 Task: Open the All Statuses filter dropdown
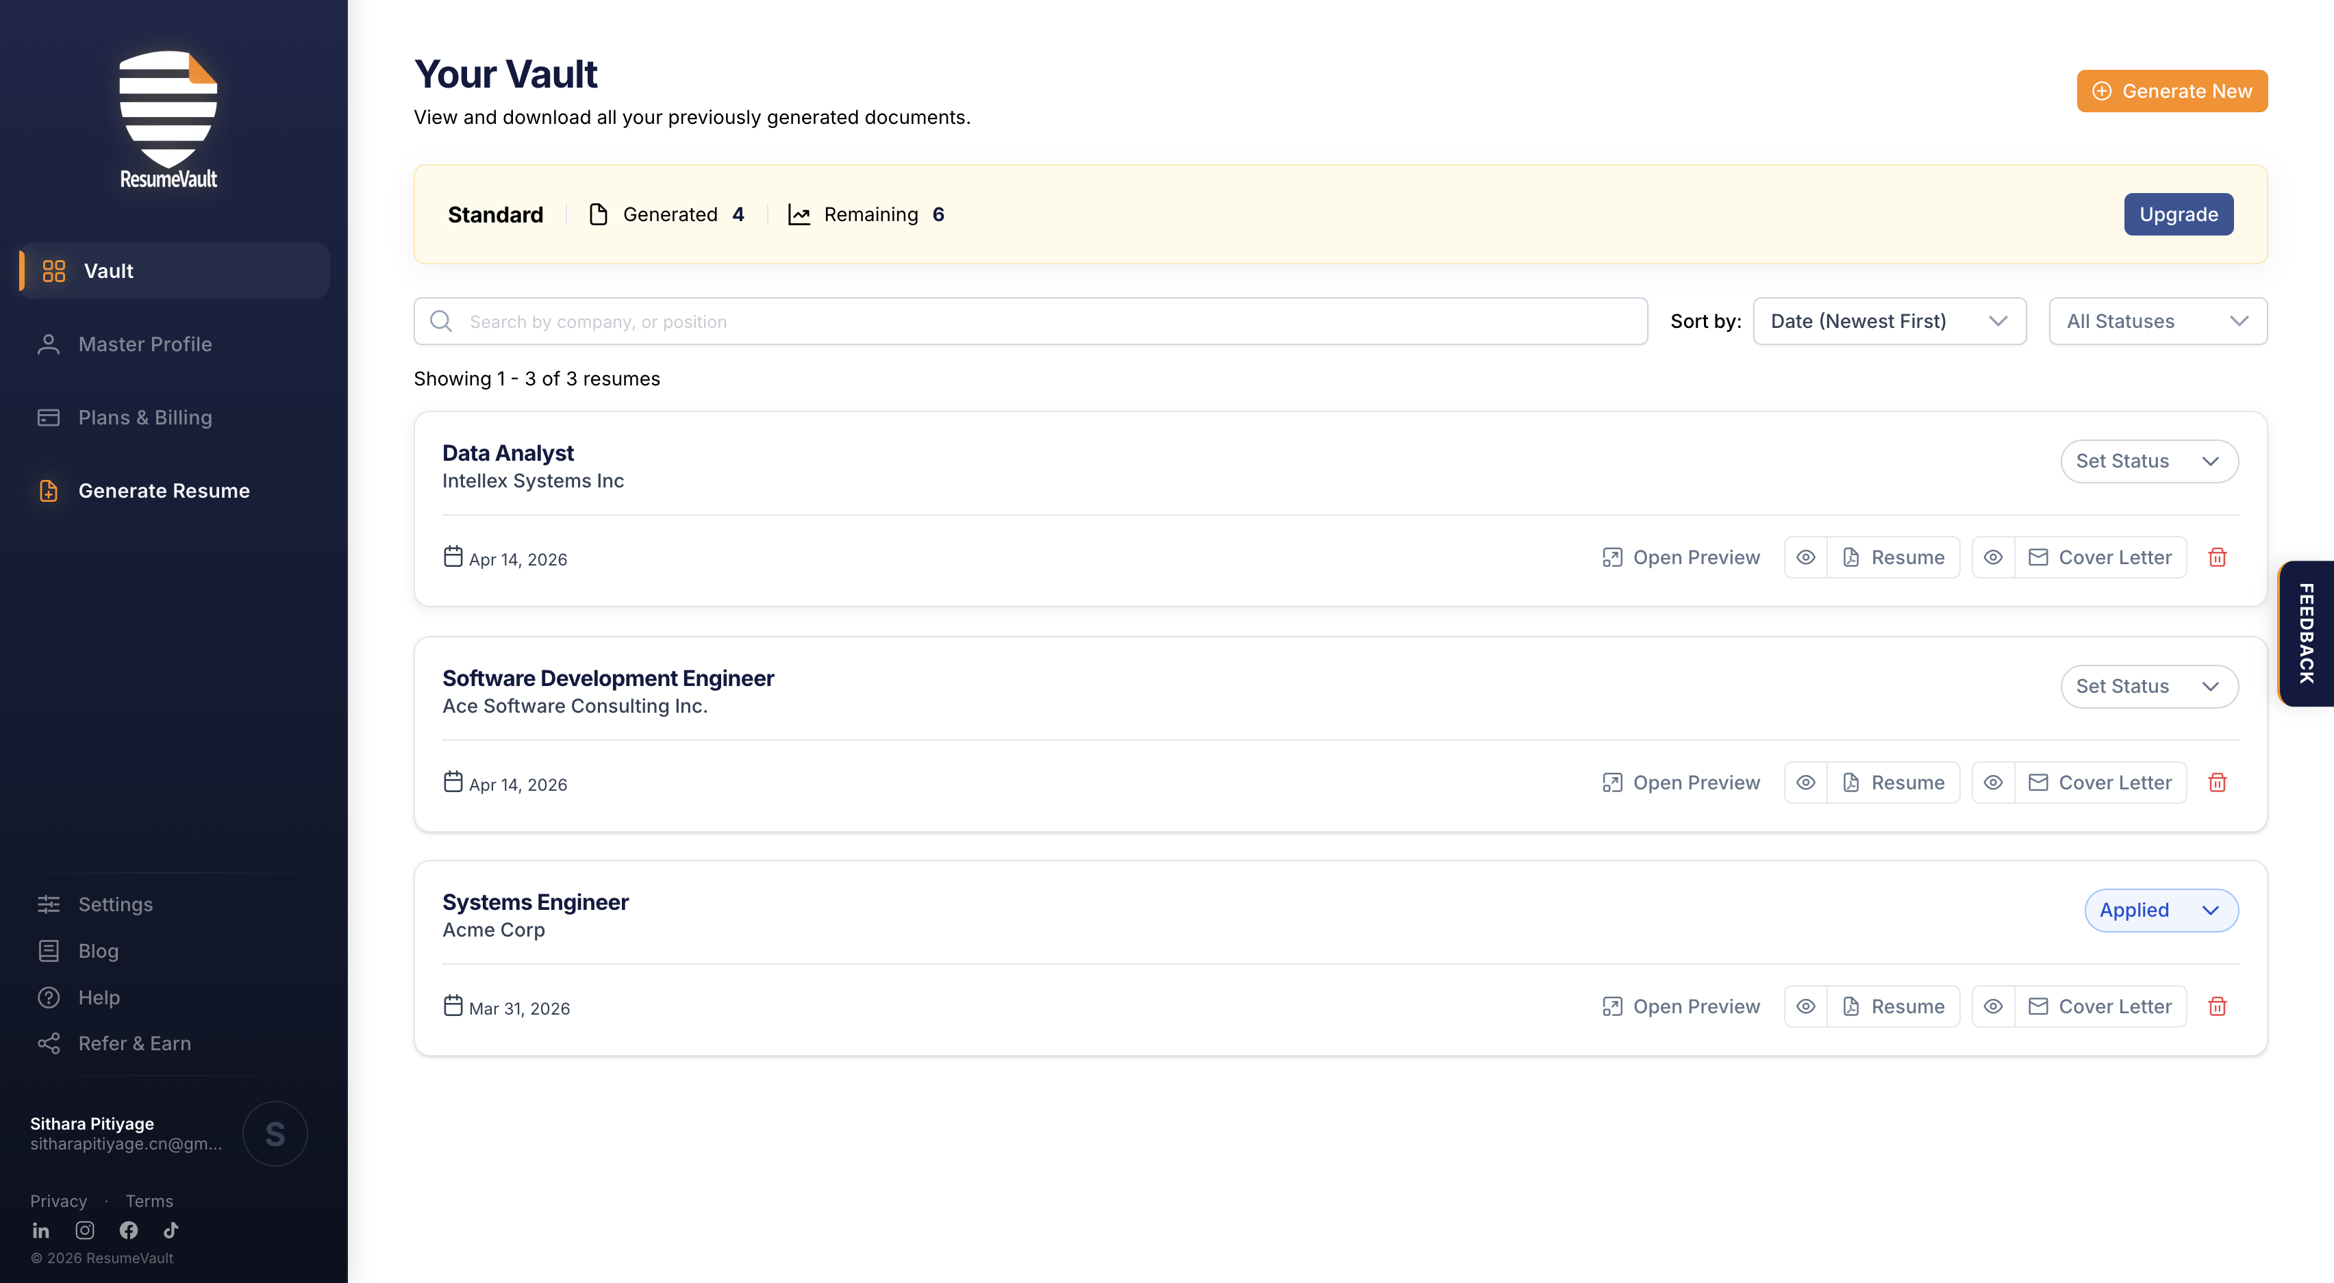click(x=2157, y=320)
